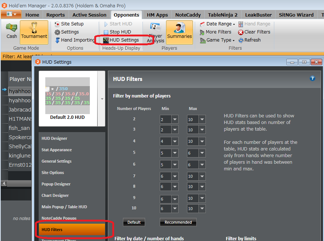This screenshot has width=324, height=241.
Task: Open Date Range filter
Action: point(217,24)
